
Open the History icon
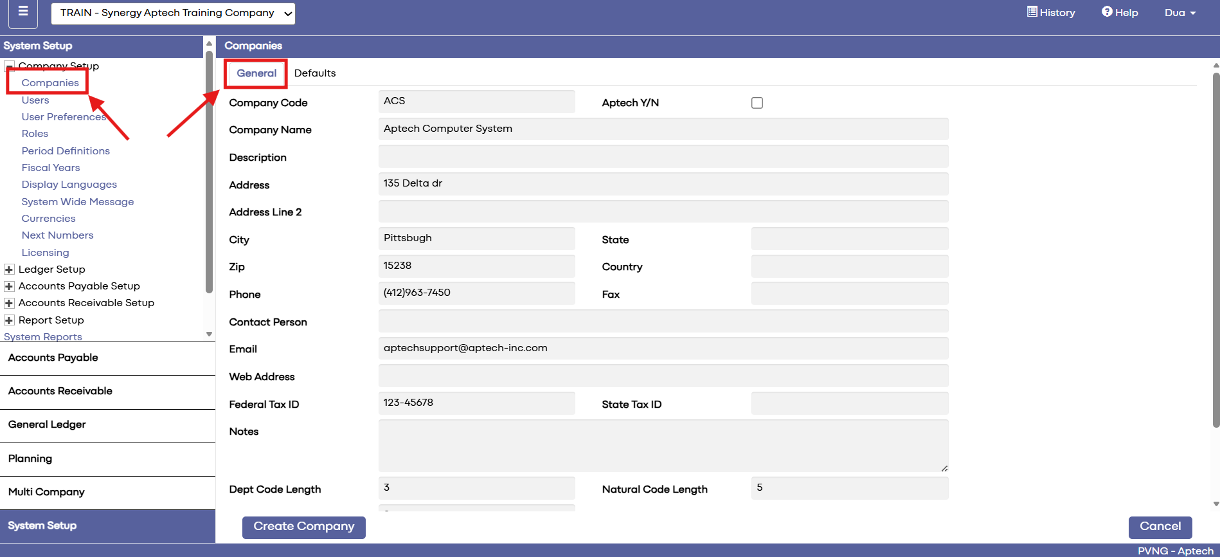click(1032, 12)
